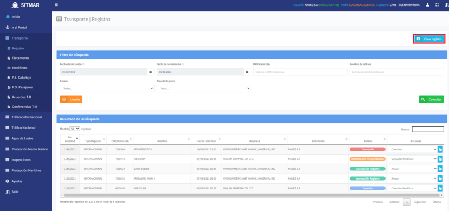Execute action hand icon for ROSALIND MARY 1
The width and height of the screenshot is (449, 211).
tap(440, 178)
